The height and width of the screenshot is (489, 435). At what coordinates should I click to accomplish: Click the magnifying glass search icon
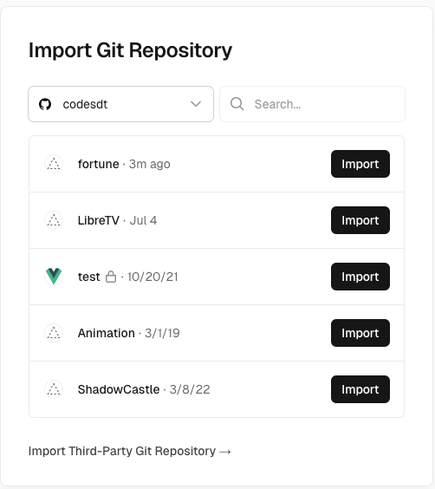237,104
